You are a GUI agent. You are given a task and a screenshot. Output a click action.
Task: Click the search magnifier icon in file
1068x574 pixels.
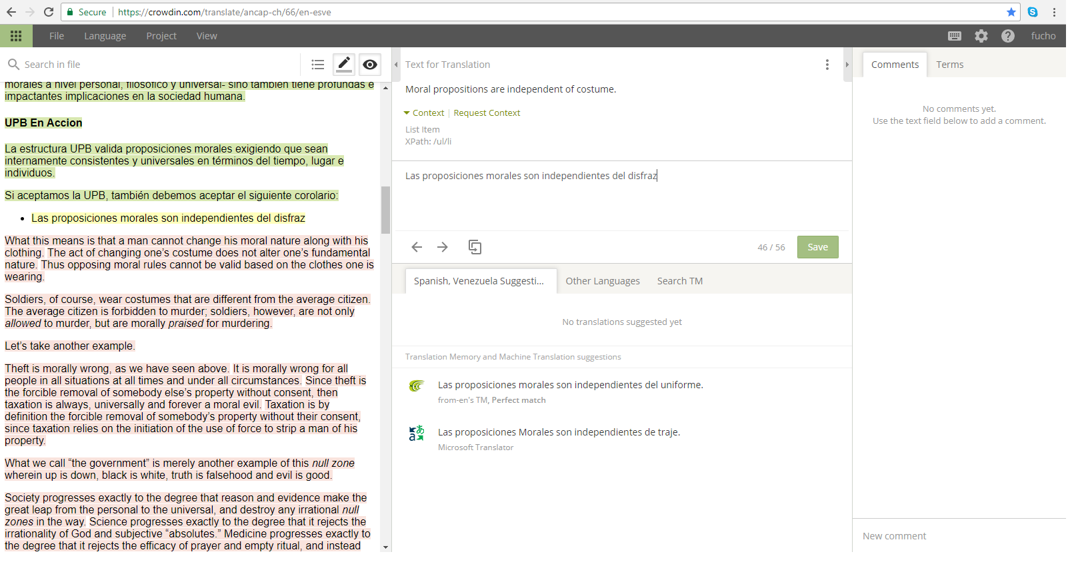(x=13, y=65)
